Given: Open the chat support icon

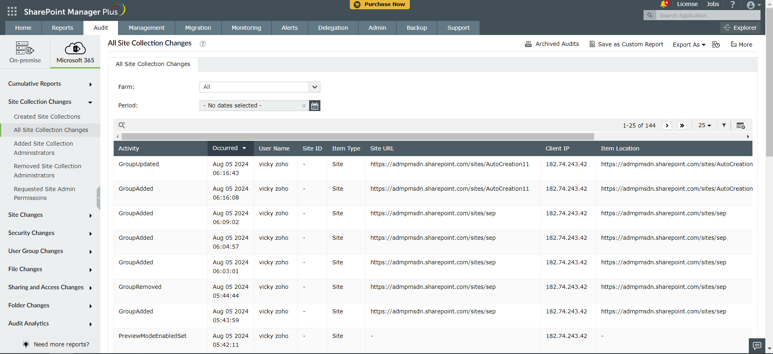Looking at the screenshot, I should [757, 346].
